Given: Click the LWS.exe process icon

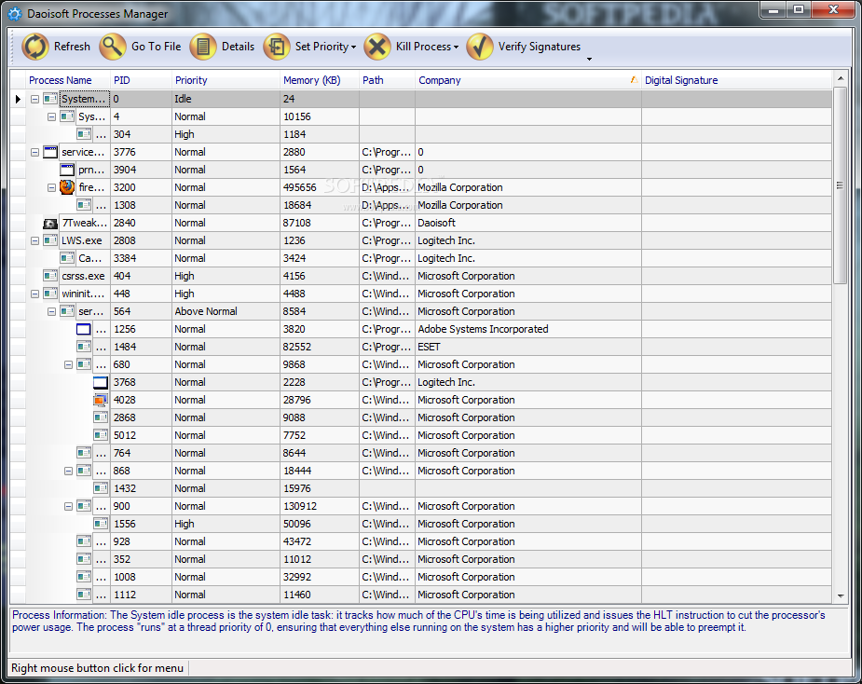Looking at the screenshot, I should (50, 240).
